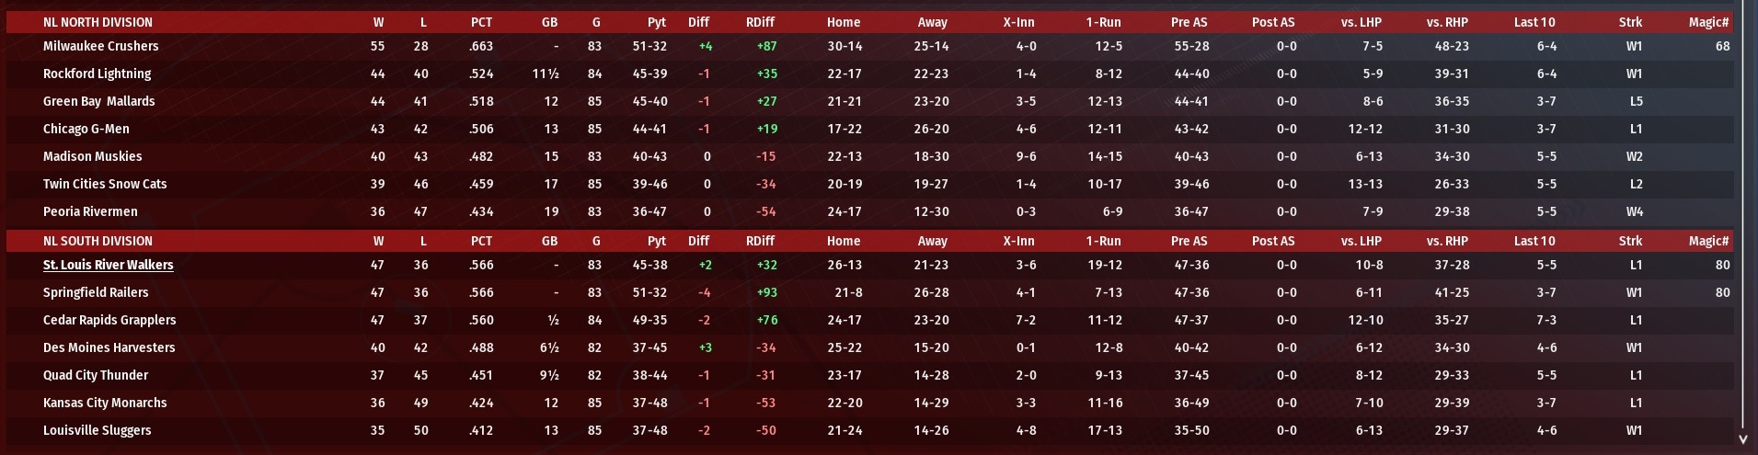Image resolution: width=1758 pixels, height=455 pixels.
Task: Open Cedar Rapids Grapplers team page
Action: coord(109,320)
